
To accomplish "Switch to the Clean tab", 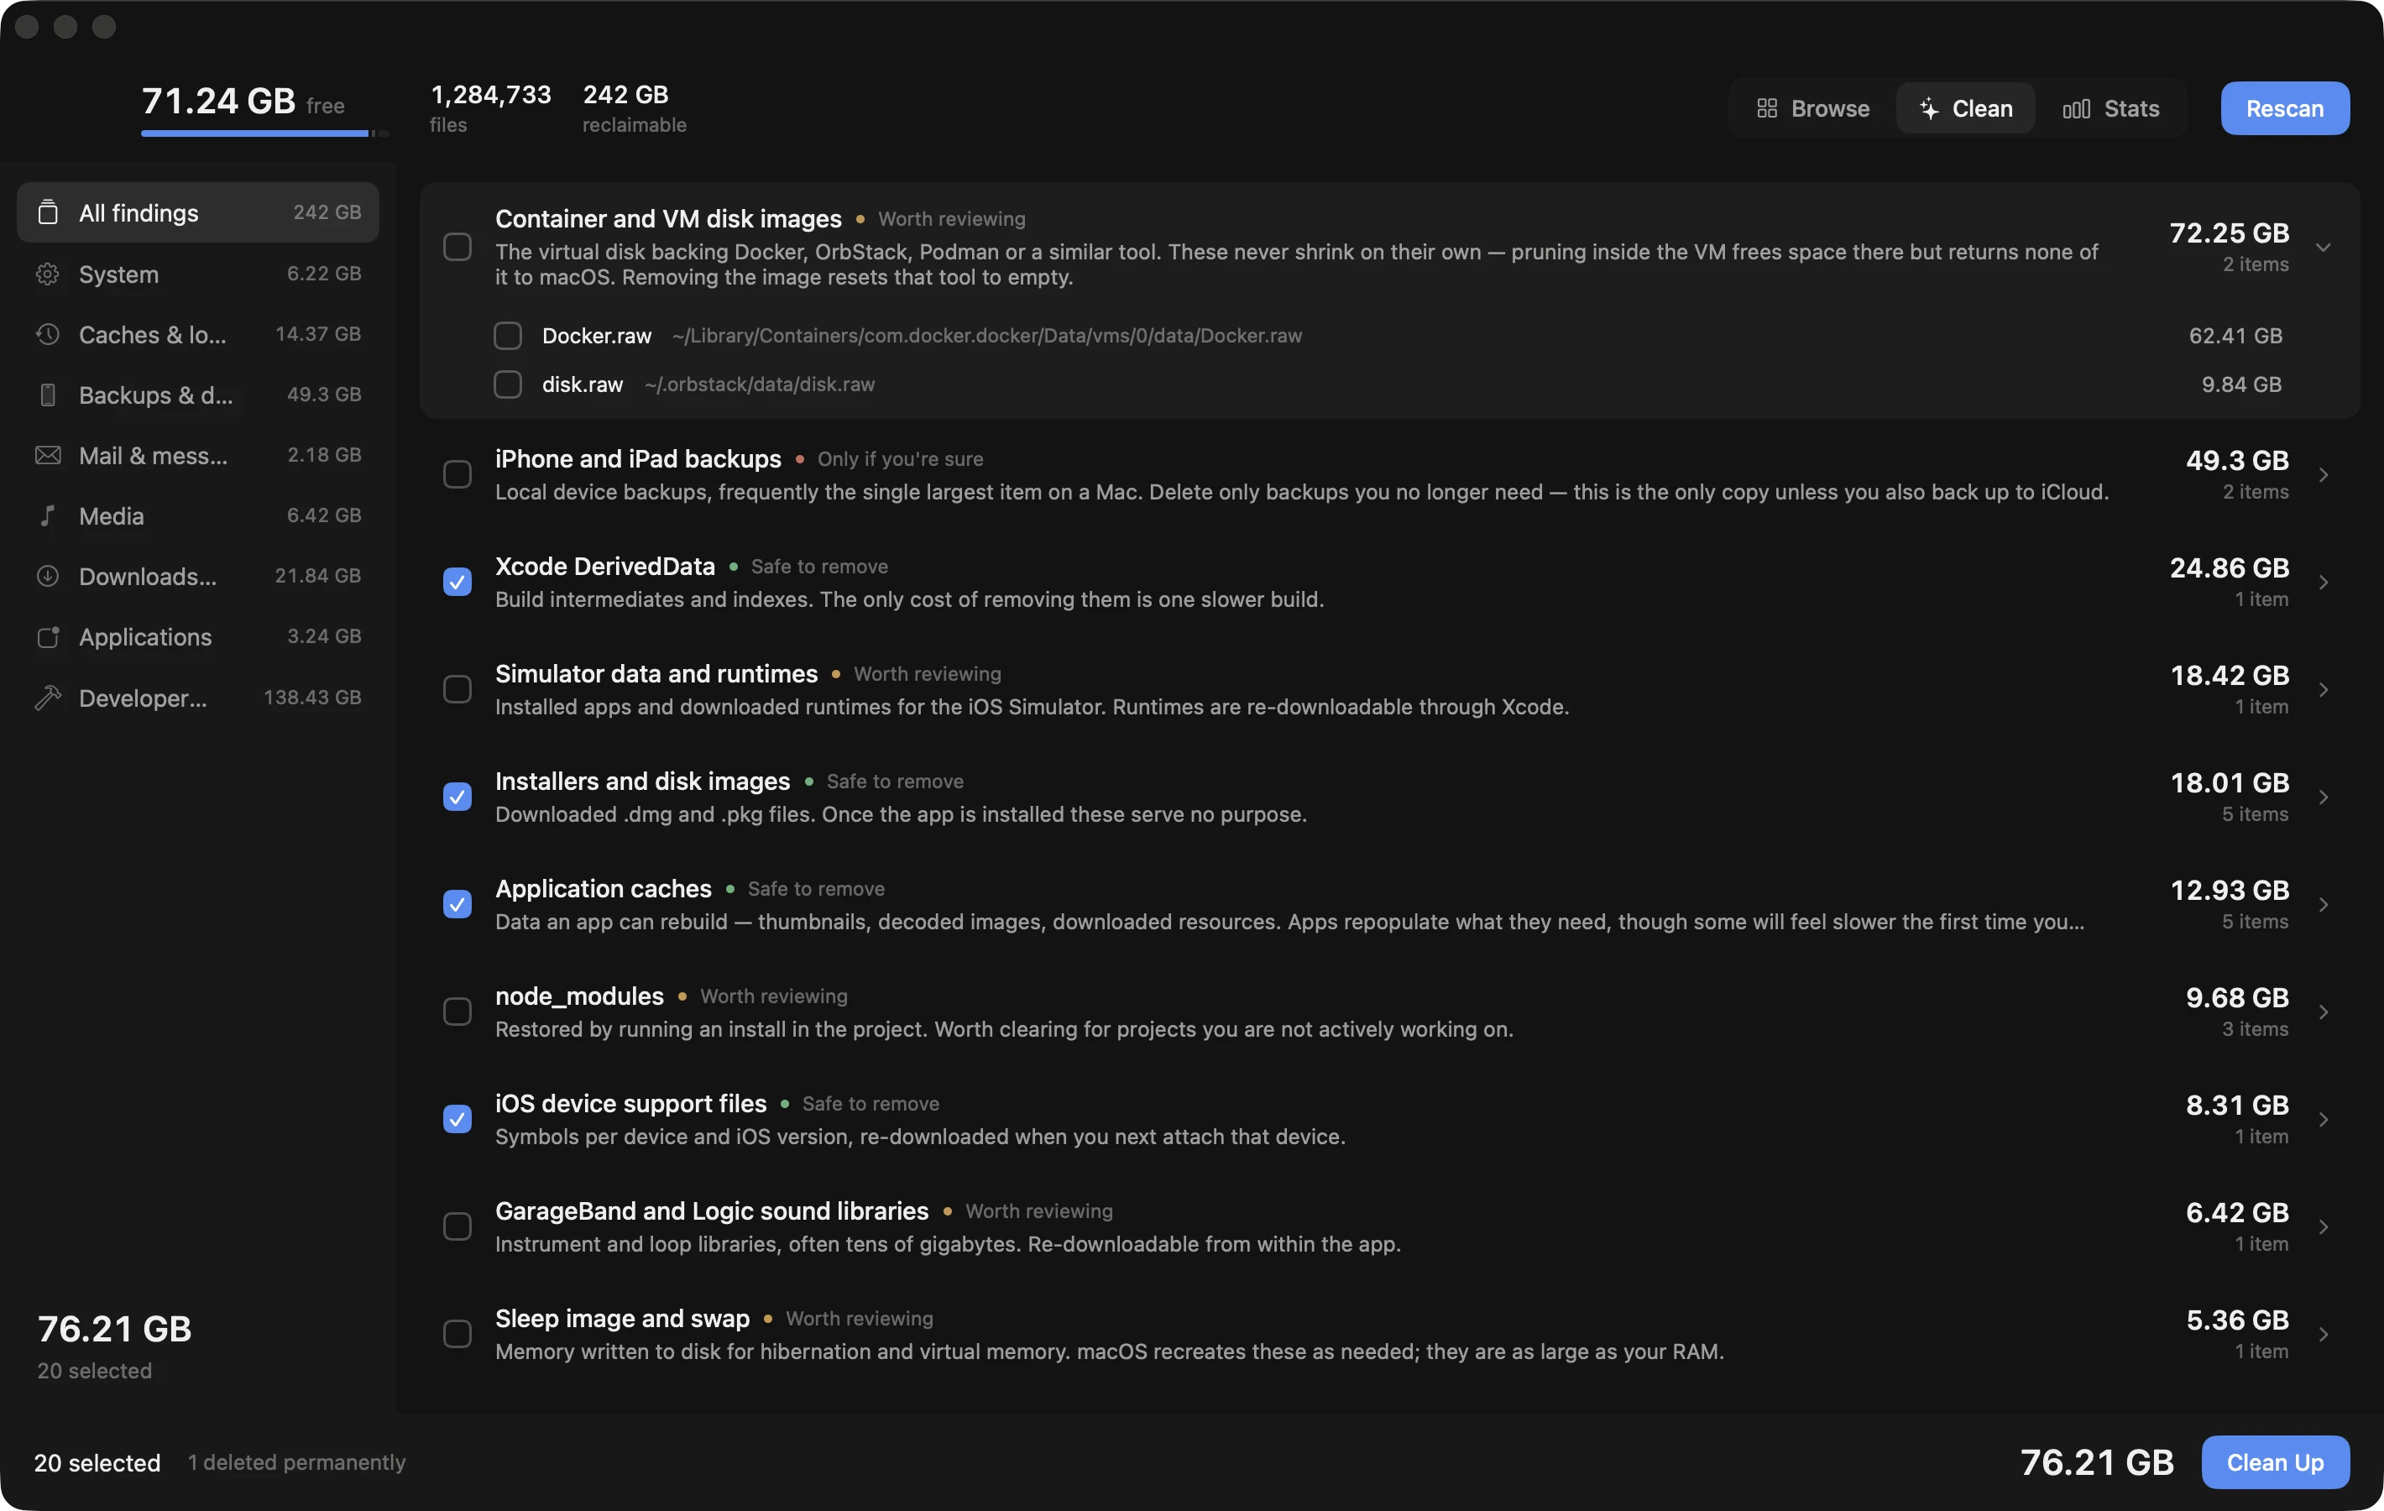I will click(1965, 108).
